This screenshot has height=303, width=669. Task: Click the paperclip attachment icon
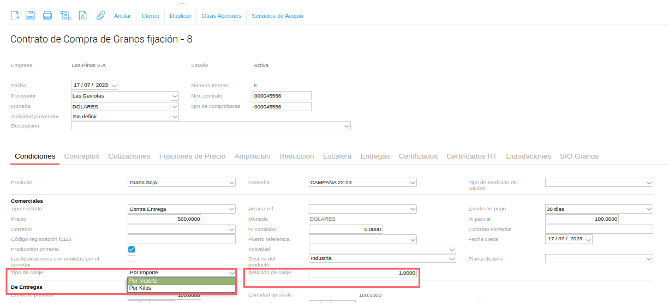(x=100, y=16)
